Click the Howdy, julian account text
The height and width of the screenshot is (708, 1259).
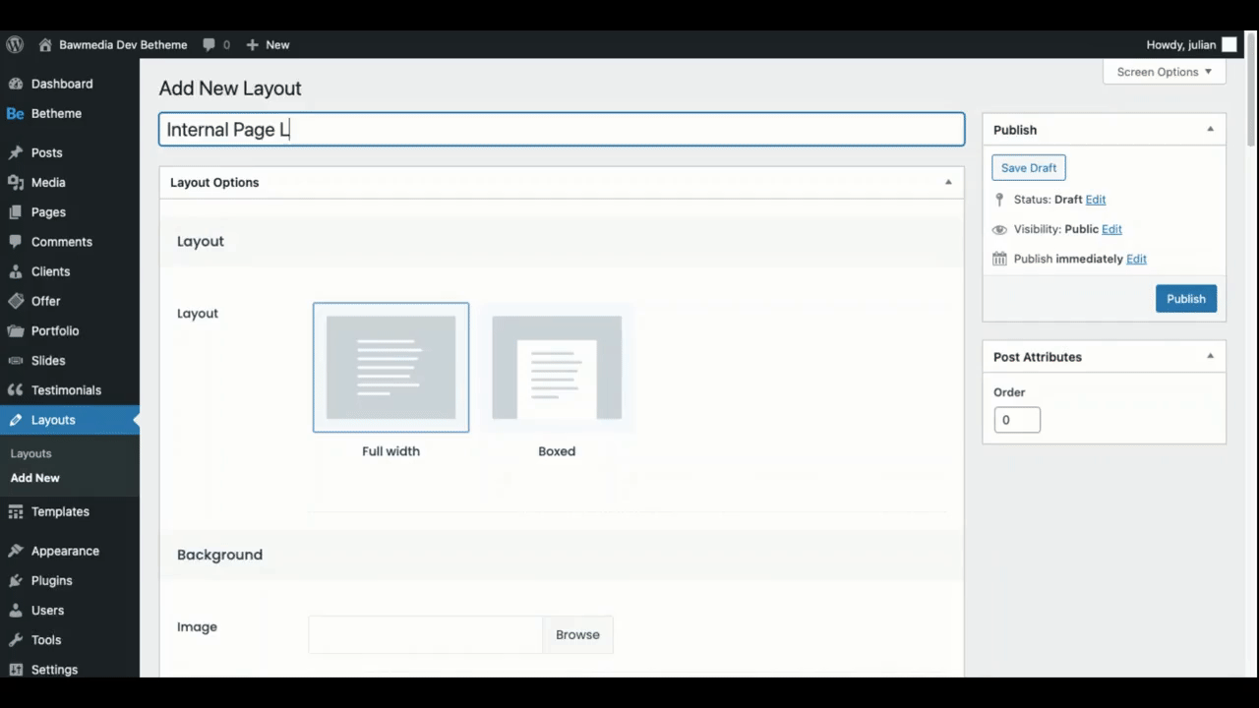(1181, 44)
